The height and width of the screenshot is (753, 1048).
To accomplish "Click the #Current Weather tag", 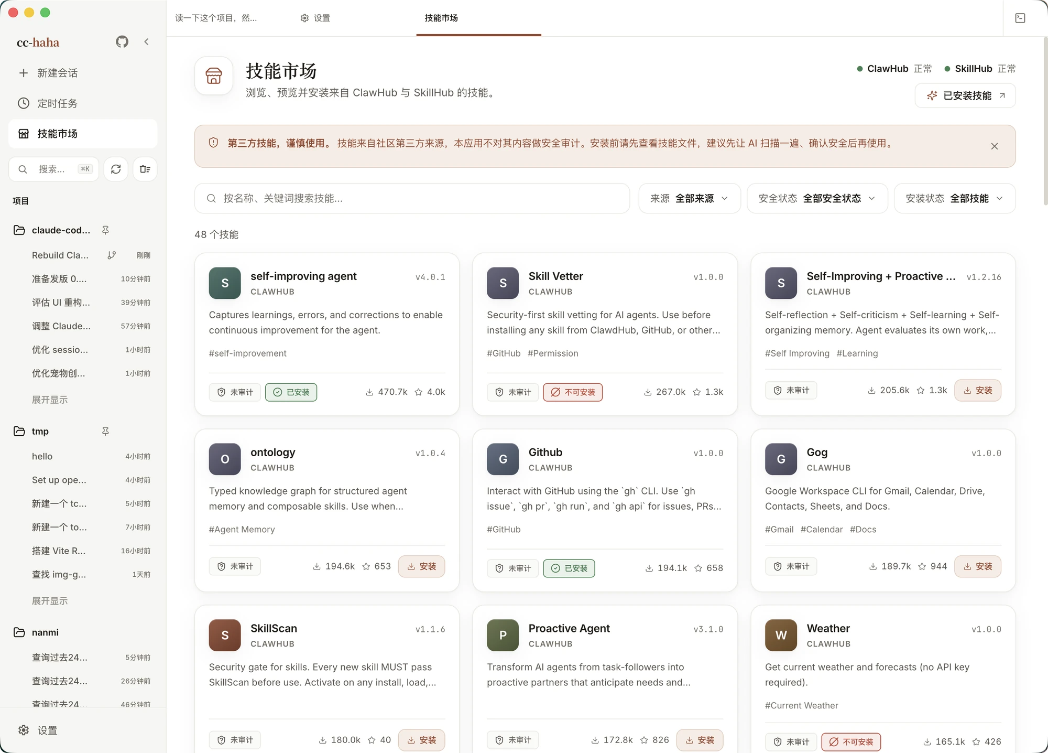I will coord(801,706).
